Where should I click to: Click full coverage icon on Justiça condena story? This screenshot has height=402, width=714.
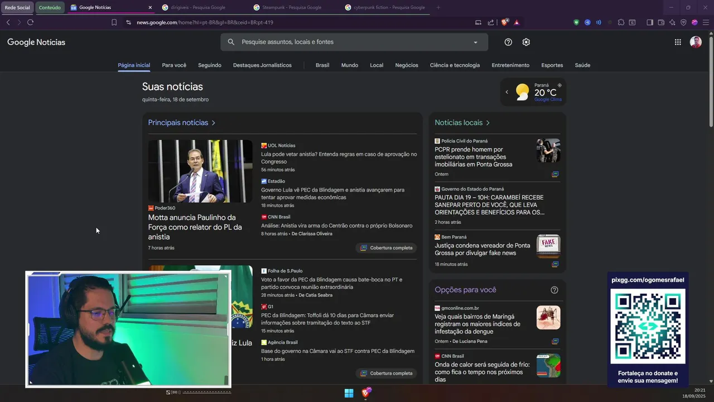click(x=555, y=264)
